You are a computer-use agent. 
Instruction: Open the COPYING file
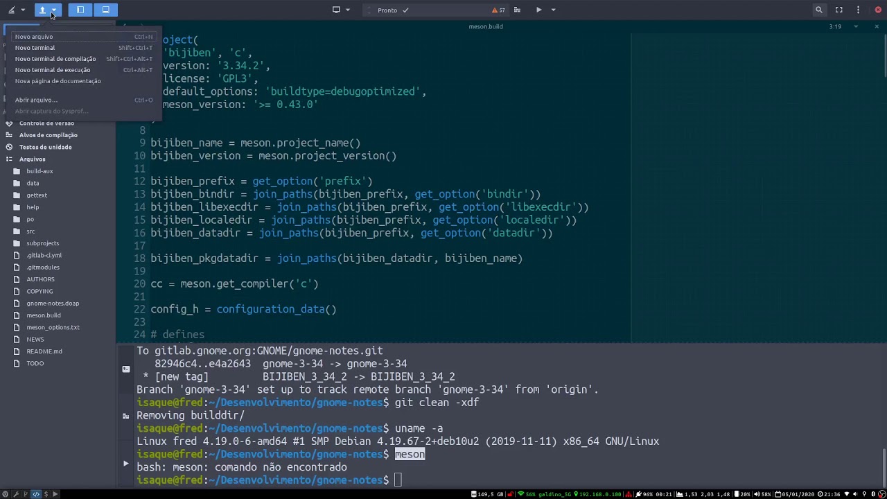[x=39, y=292]
